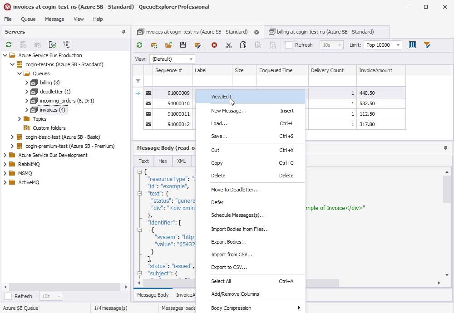The width and height of the screenshot is (454, 313).
Task: Click the Custom folders icon item
Action: [x=27, y=128]
